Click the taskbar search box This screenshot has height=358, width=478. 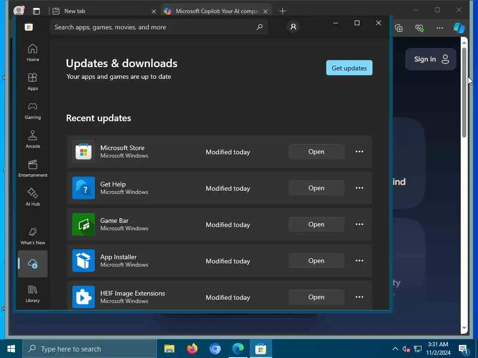pos(90,349)
